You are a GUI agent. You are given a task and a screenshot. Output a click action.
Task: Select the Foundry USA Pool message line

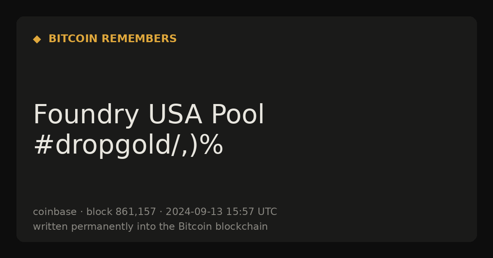point(149,115)
